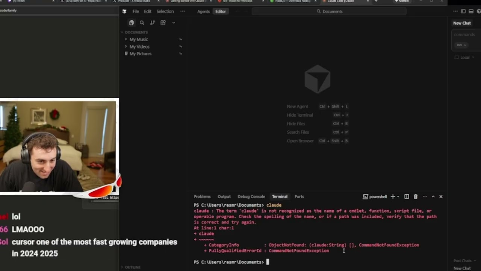Screen dimensions: 481x271
Task: Expand the sidebar views chevron dropdown
Action: (x=173, y=23)
